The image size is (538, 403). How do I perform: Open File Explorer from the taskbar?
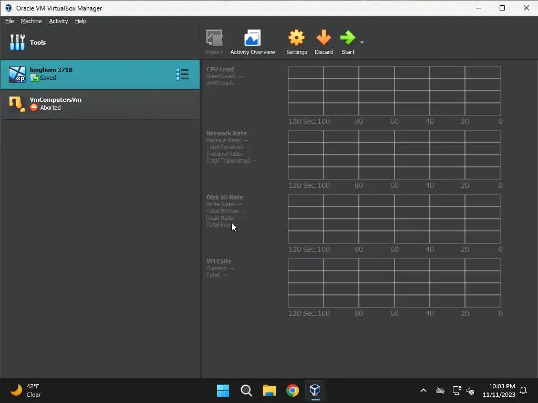coord(270,390)
